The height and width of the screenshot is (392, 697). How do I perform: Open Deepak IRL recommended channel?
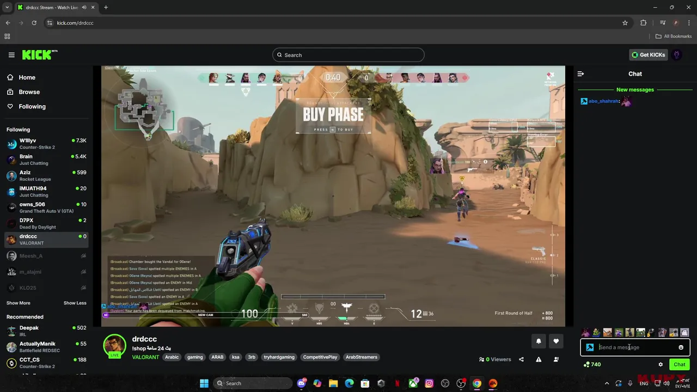coord(47,331)
